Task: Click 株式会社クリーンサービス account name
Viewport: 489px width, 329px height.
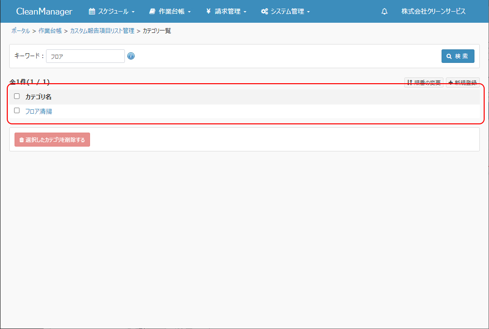Action: click(x=433, y=12)
